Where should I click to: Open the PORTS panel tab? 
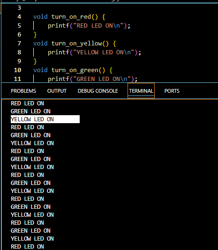pos(172,91)
